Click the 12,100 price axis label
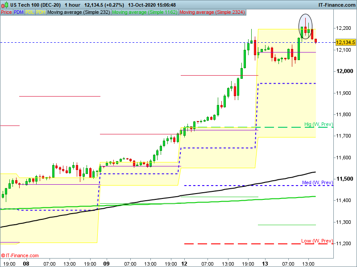 click(x=344, y=50)
